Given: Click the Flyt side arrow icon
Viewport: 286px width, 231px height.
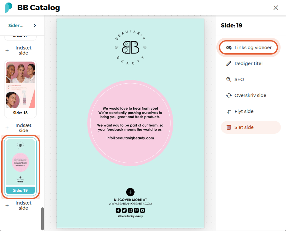Looking at the screenshot, I should point(229,111).
